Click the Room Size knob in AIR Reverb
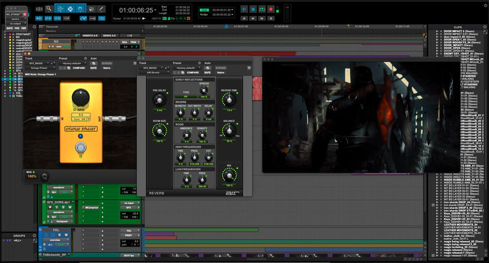Viewport: 489px width, 263px height. tap(159, 131)
